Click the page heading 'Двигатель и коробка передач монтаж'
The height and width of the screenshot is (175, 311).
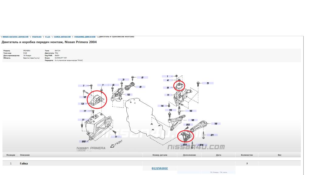point(32,42)
